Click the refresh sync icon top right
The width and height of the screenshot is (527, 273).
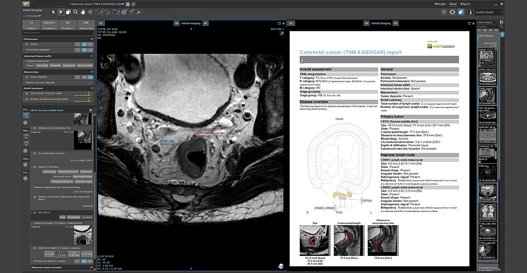(x=452, y=12)
